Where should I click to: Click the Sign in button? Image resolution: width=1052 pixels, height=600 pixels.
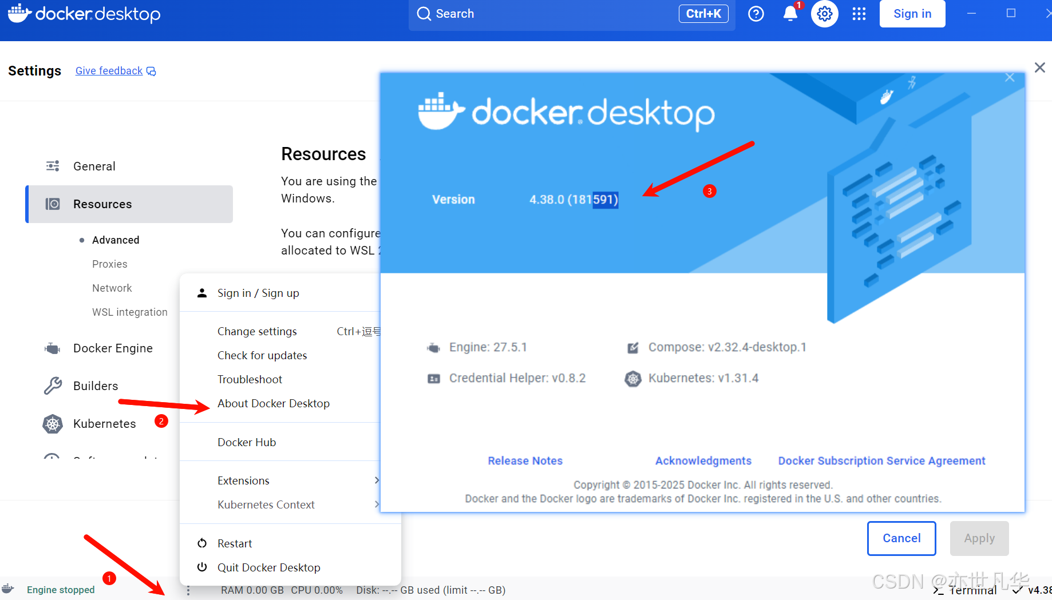912,14
